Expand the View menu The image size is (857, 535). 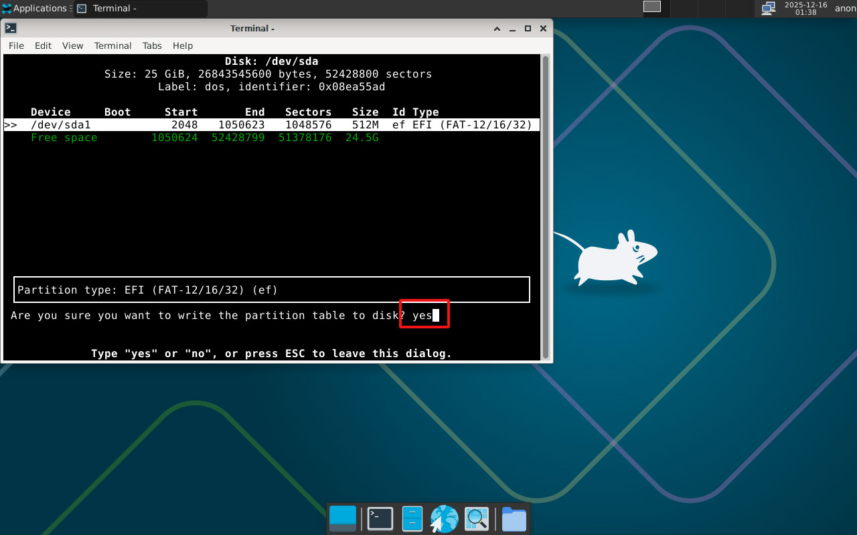[x=72, y=45]
